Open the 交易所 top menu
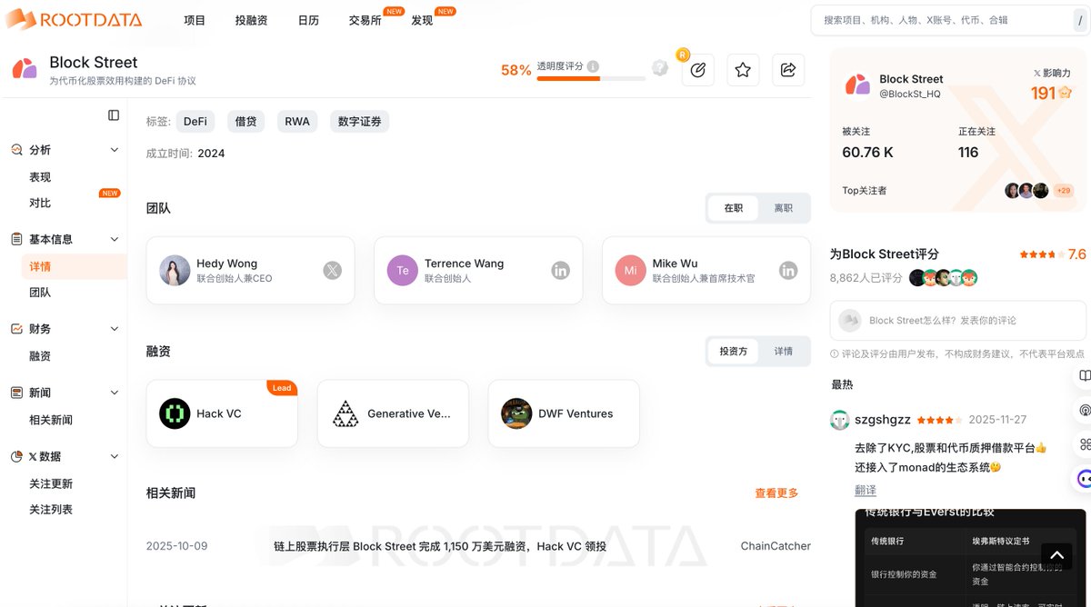This screenshot has height=607, width=1091. (x=365, y=20)
